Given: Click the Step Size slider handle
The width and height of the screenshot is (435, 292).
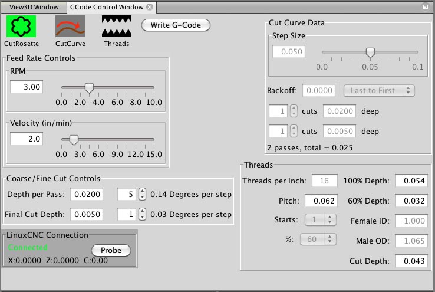Looking at the screenshot, I should pos(370,53).
